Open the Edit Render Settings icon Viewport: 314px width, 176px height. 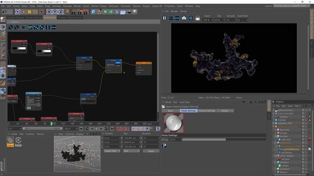[x=86, y=12]
